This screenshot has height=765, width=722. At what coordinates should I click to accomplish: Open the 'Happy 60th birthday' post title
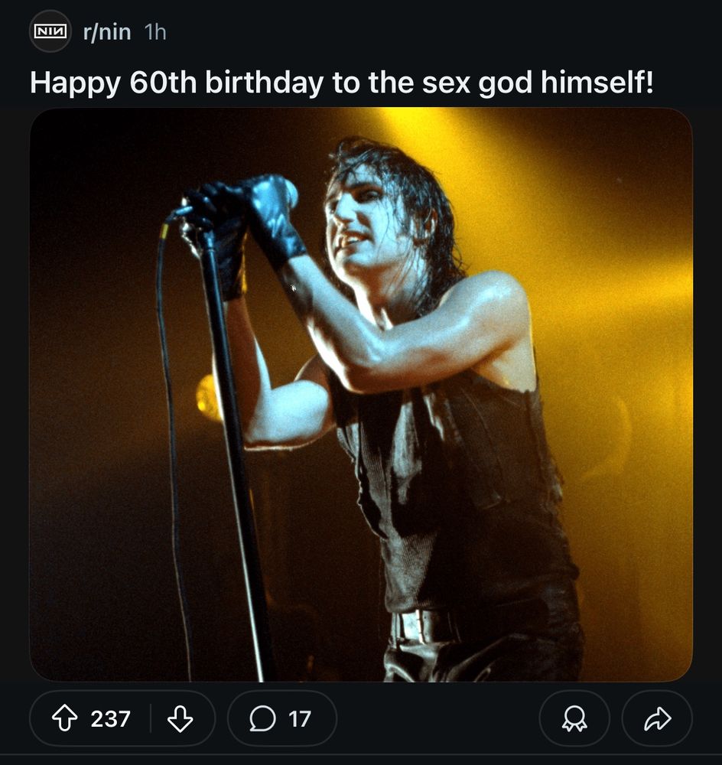[341, 83]
